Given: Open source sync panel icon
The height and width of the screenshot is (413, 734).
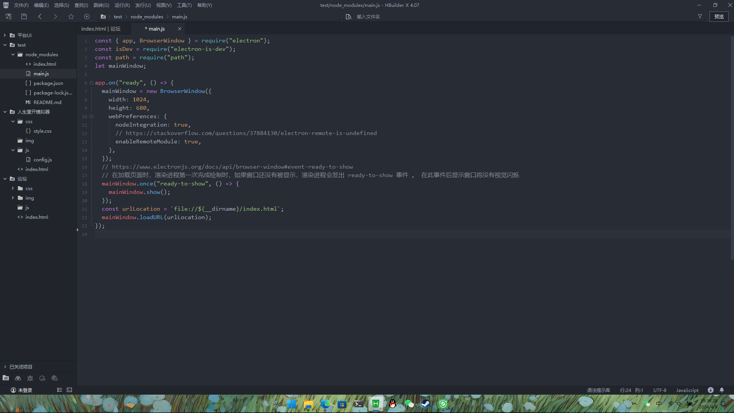Looking at the screenshot, I should click(x=42, y=378).
